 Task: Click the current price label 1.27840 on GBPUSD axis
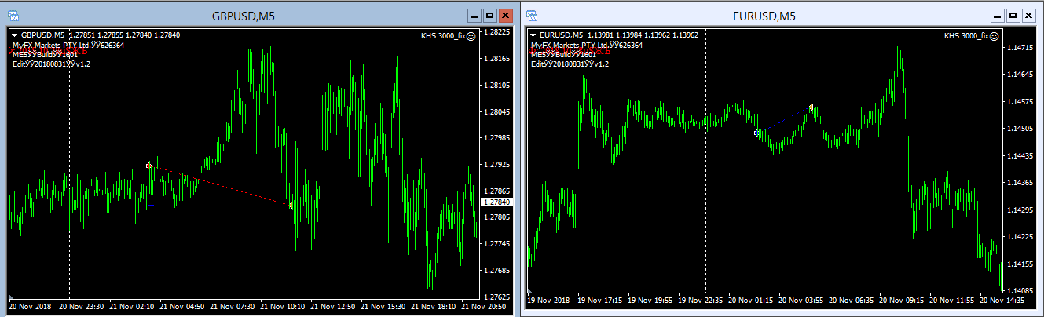[496, 202]
